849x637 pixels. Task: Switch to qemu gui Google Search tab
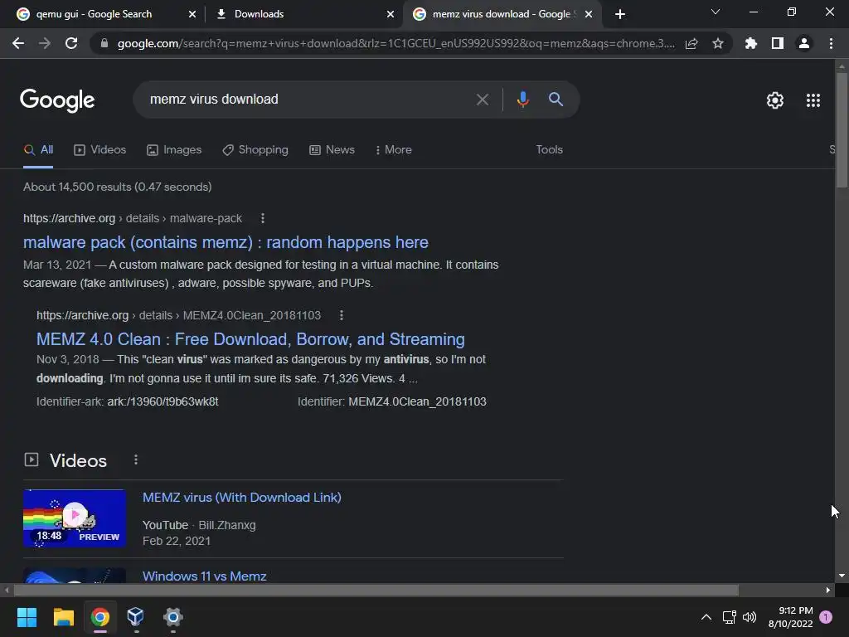point(93,14)
